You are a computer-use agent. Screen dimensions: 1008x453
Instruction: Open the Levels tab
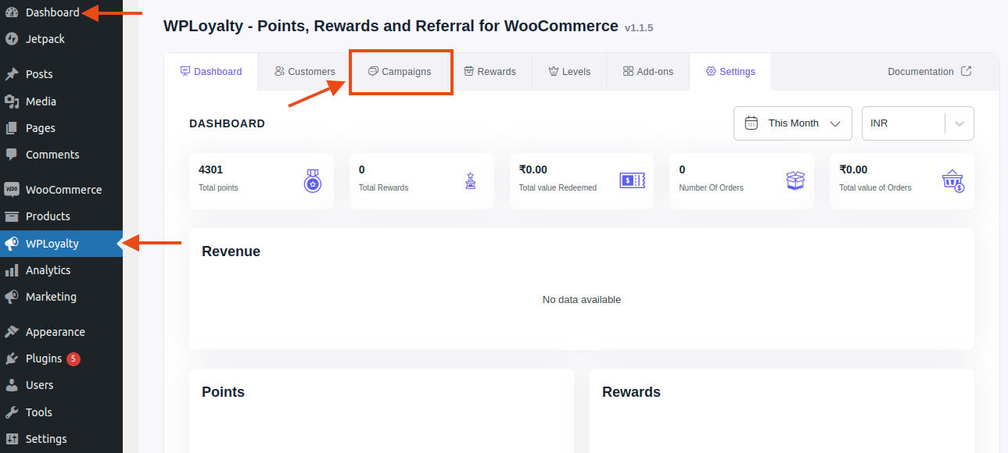coord(569,72)
